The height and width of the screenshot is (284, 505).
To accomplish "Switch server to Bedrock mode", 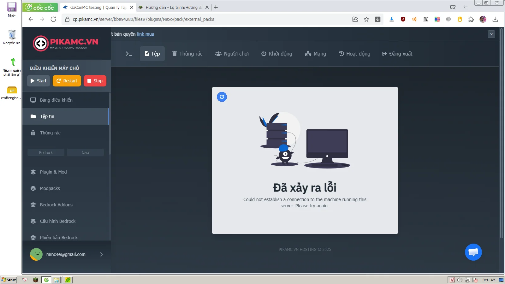I will pos(46,152).
